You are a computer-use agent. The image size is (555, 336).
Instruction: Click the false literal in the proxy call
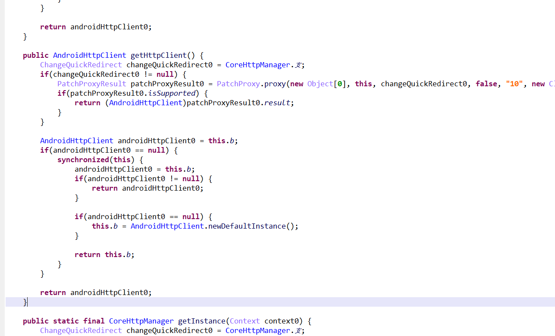tap(486, 84)
